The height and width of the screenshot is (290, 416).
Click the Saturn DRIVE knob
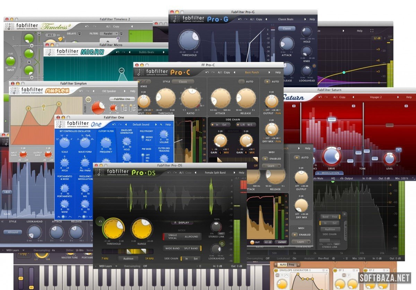(x=331, y=156)
